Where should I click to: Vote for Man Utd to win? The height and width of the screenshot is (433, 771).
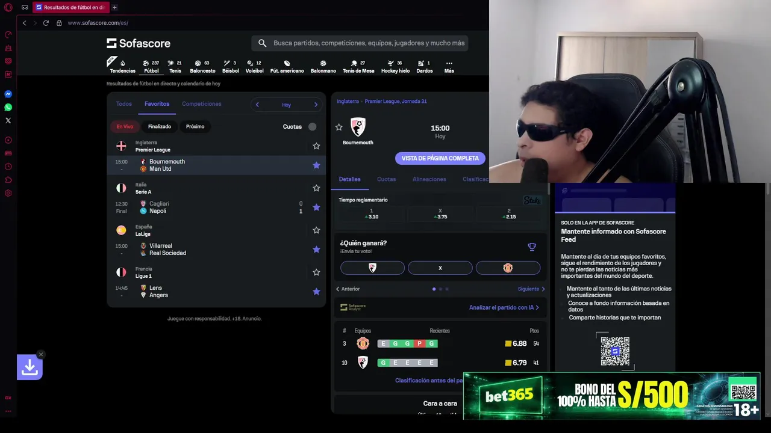pos(508,268)
